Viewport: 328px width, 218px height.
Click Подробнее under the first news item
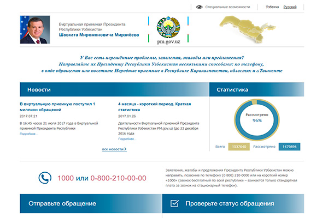[x=28, y=134]
